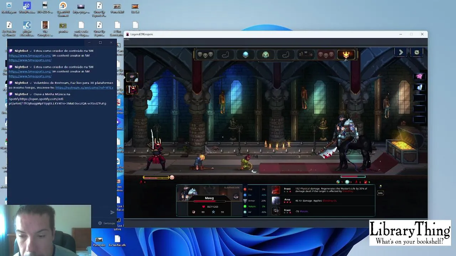This screenshot has height=256, width=456.
Task: Open the game settings gear
Action: coord(417,52)
